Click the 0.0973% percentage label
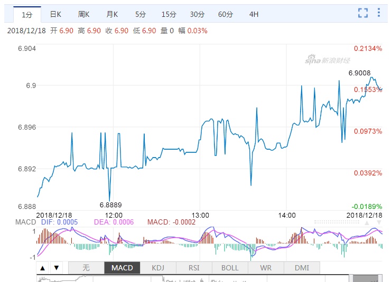 368,131
